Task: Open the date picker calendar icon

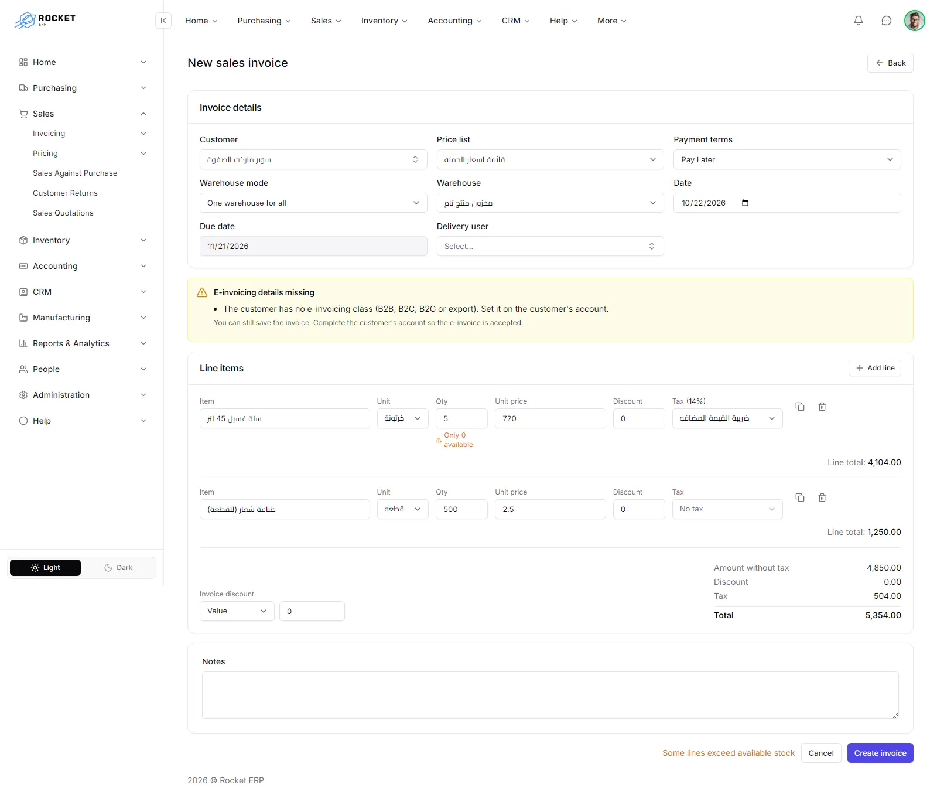Action: [x=745, y=203]
